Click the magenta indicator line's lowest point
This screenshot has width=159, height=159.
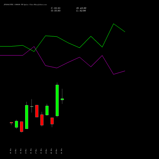(114, 74)
